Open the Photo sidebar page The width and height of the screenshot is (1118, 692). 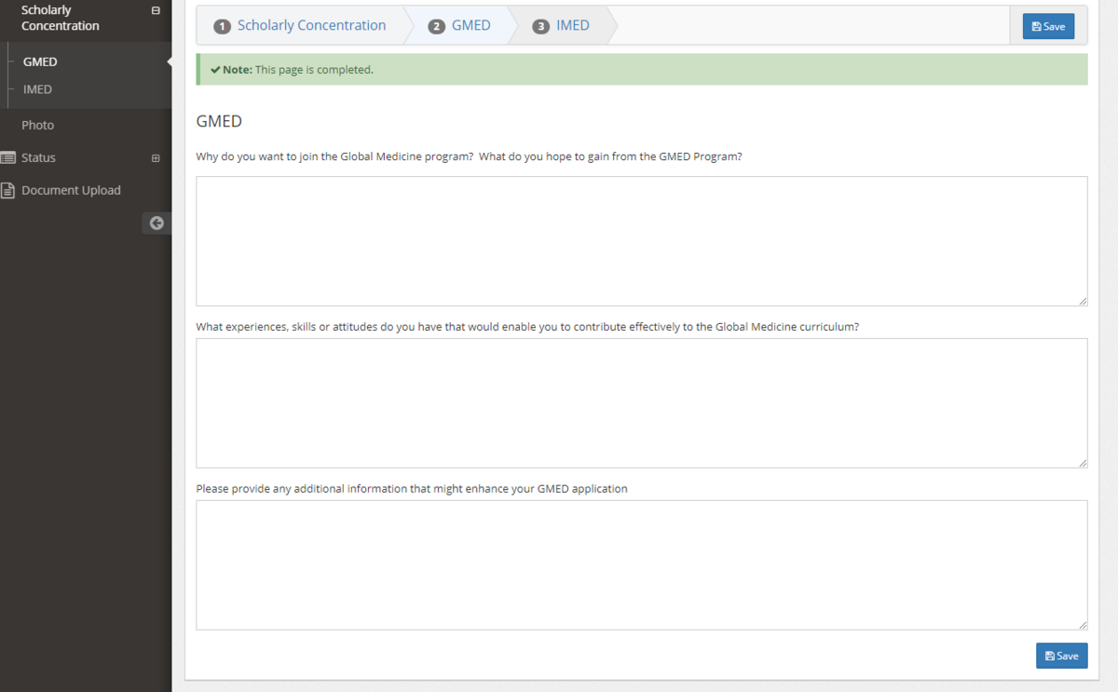(38, 125)
